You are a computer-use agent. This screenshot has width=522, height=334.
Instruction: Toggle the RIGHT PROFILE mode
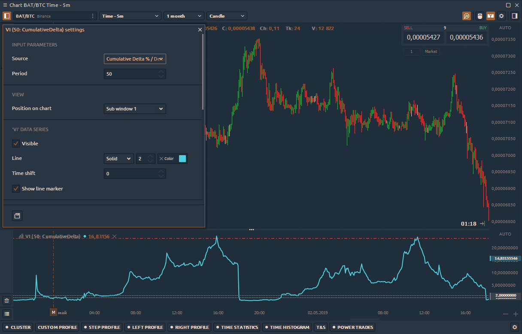coord(190,327)
